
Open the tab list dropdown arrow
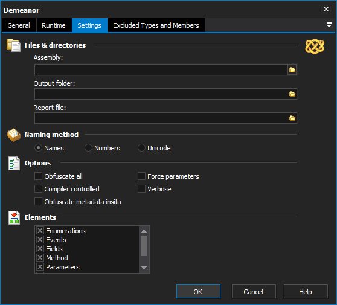pyautogui.click(x=329, y=25)
